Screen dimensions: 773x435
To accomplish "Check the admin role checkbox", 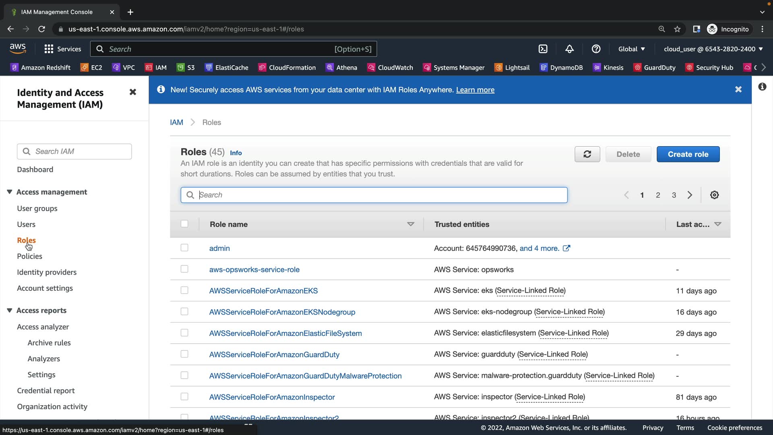I will pos(184,248).
